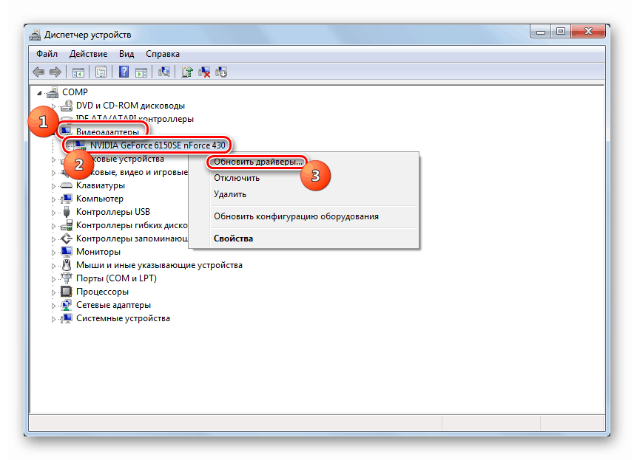Open Свойства from the context menu
Screen dimensions: 634x460
233,238
